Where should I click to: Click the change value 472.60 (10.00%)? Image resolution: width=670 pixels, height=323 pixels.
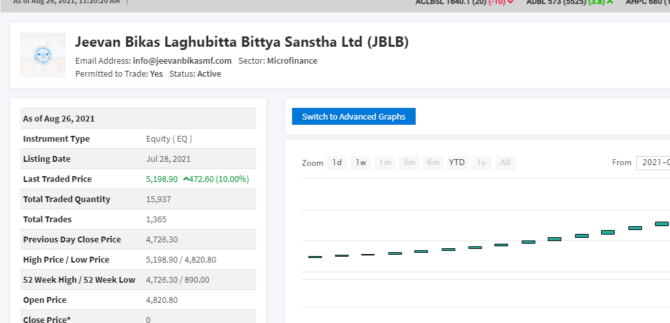[x=219, y=179]
